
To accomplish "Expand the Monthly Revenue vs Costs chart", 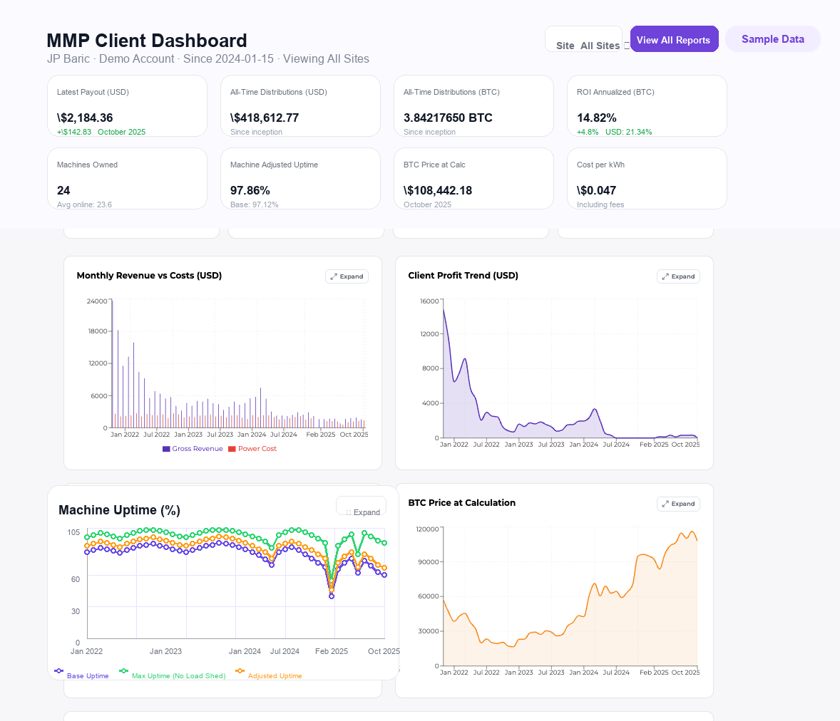I will [x=347, y=276].
